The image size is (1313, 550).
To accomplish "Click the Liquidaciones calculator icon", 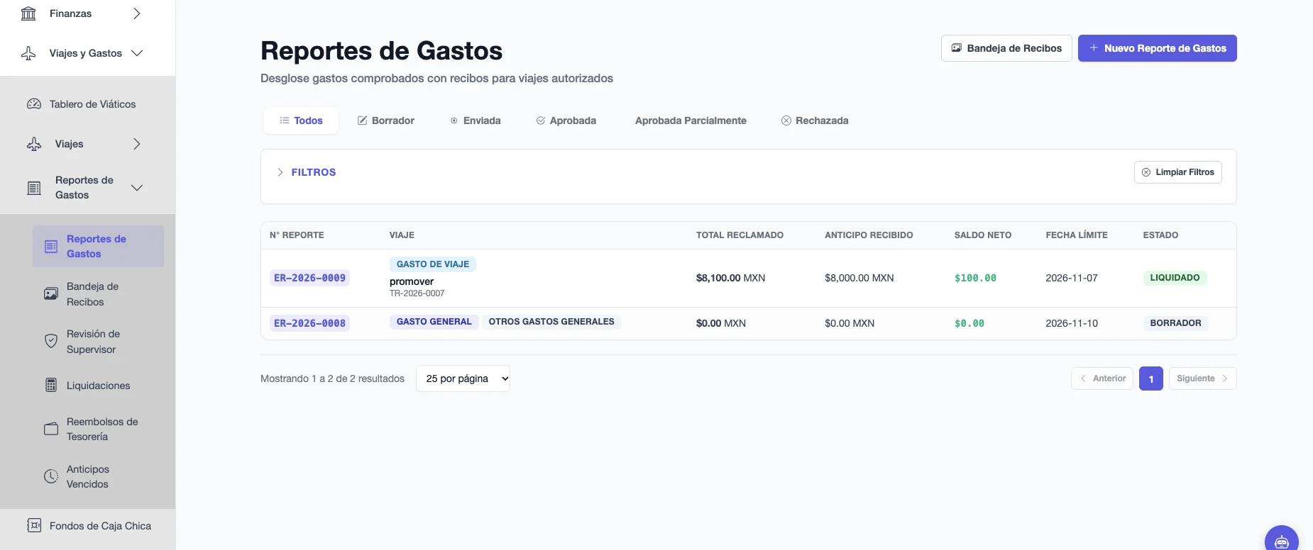I will tap(51, 386).
